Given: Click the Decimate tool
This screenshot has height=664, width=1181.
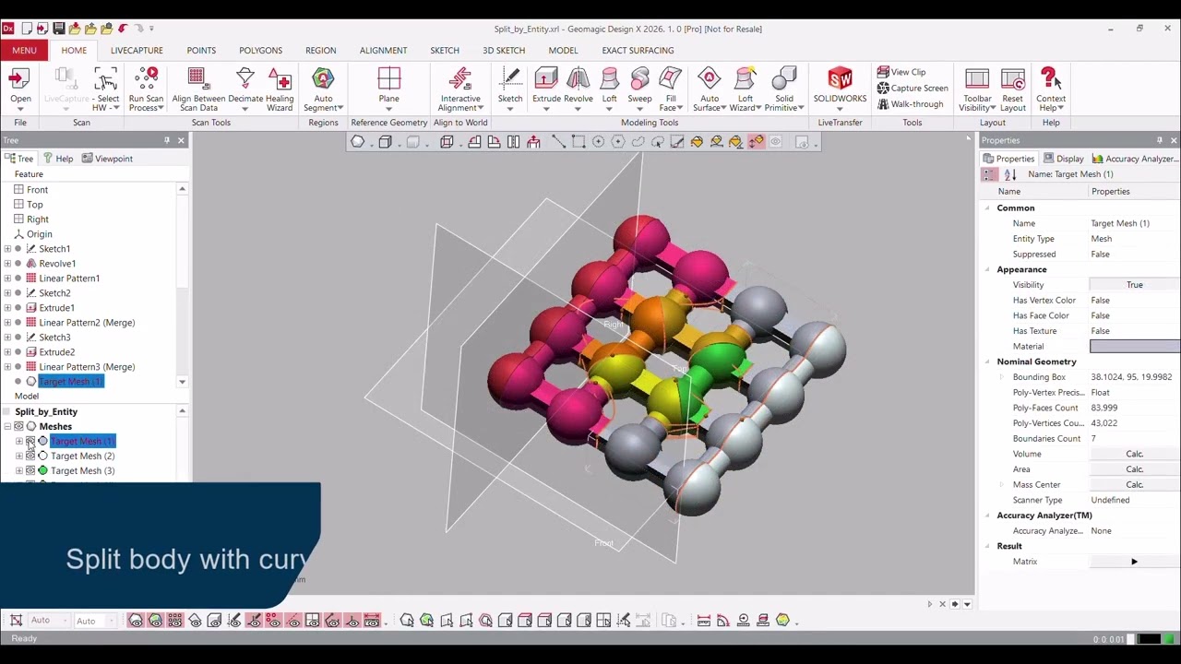Looking at the screenshot, I should click(x=245, y=89).
